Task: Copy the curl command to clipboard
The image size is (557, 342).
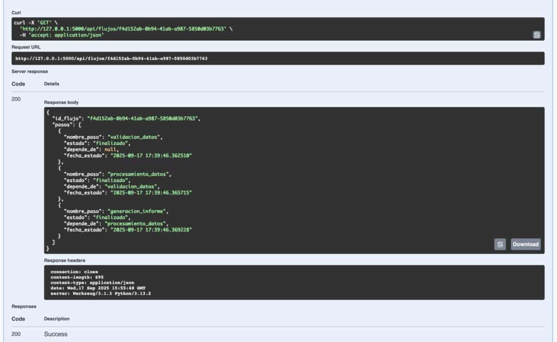Action: 536,35
